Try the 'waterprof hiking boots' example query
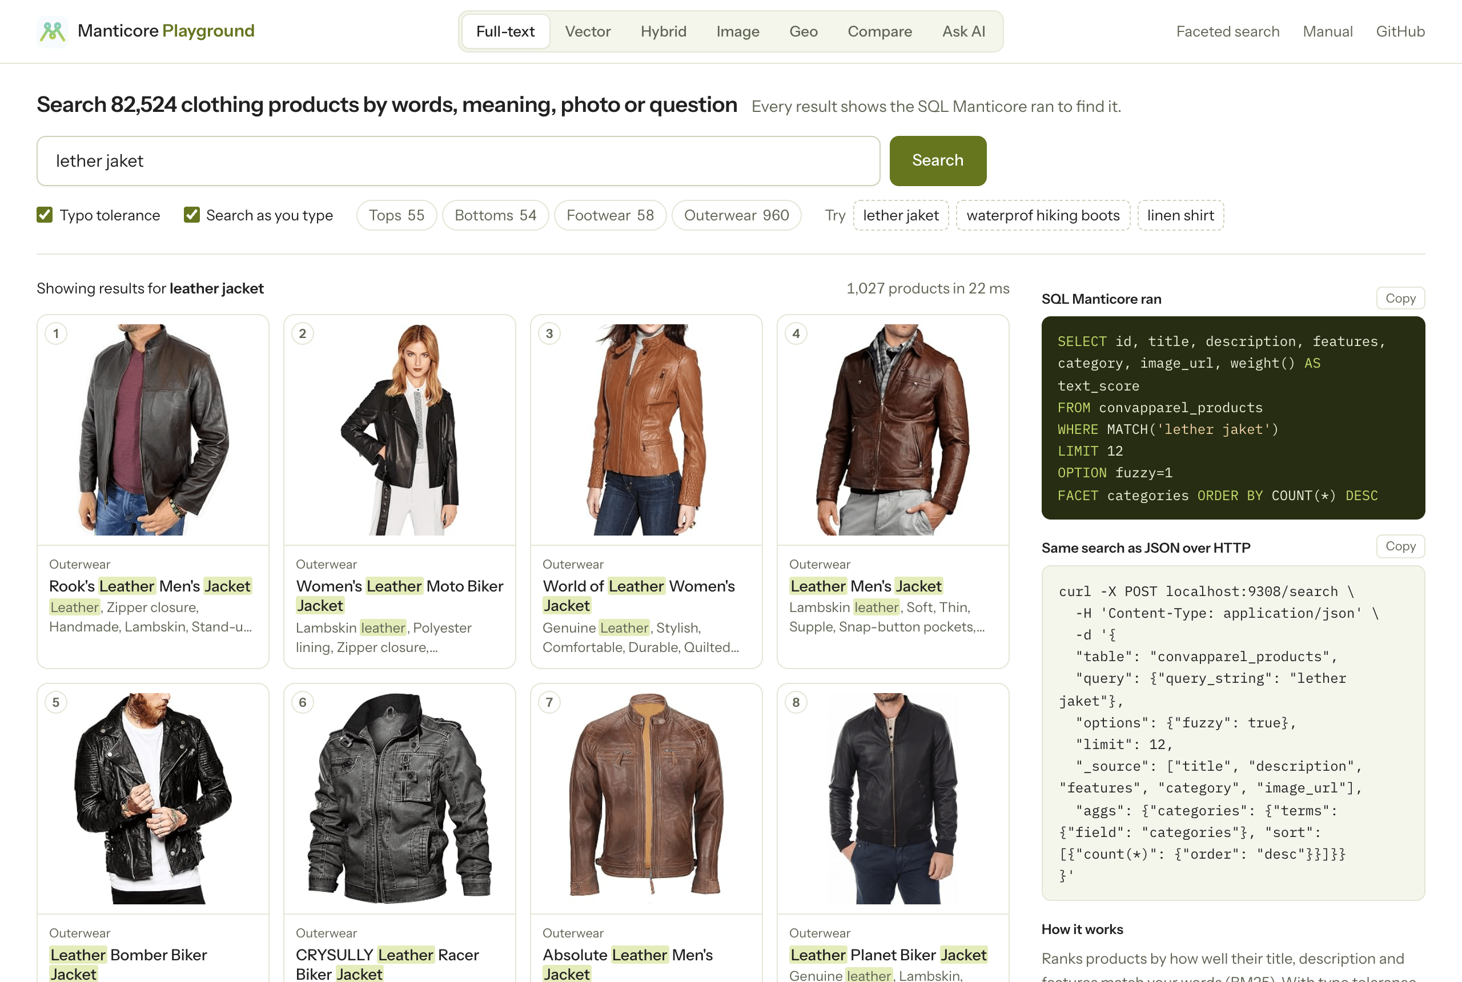The width and height of the screenshot is (1462, 982). [x=1042, y=215]
